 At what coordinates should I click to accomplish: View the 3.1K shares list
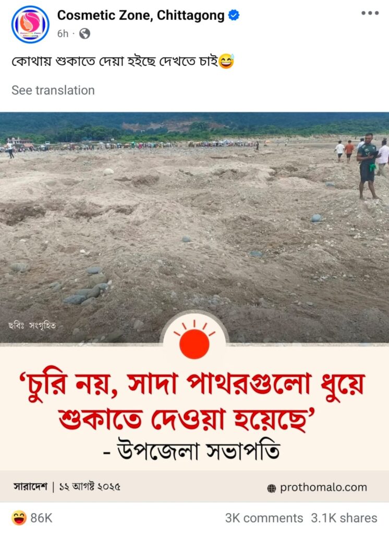tap(344, 518)
